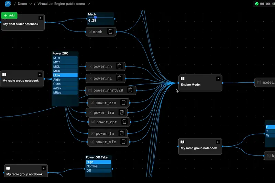275x183 pixels.
Task: Click the Engine Model output port
Action: coord(222,83)
